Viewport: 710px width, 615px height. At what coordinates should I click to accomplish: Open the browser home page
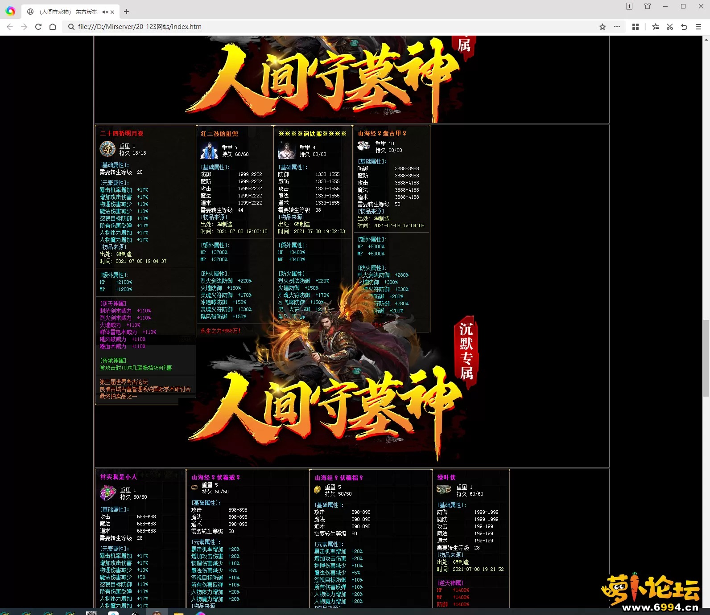pyautogui.click(x=53, y=27)
